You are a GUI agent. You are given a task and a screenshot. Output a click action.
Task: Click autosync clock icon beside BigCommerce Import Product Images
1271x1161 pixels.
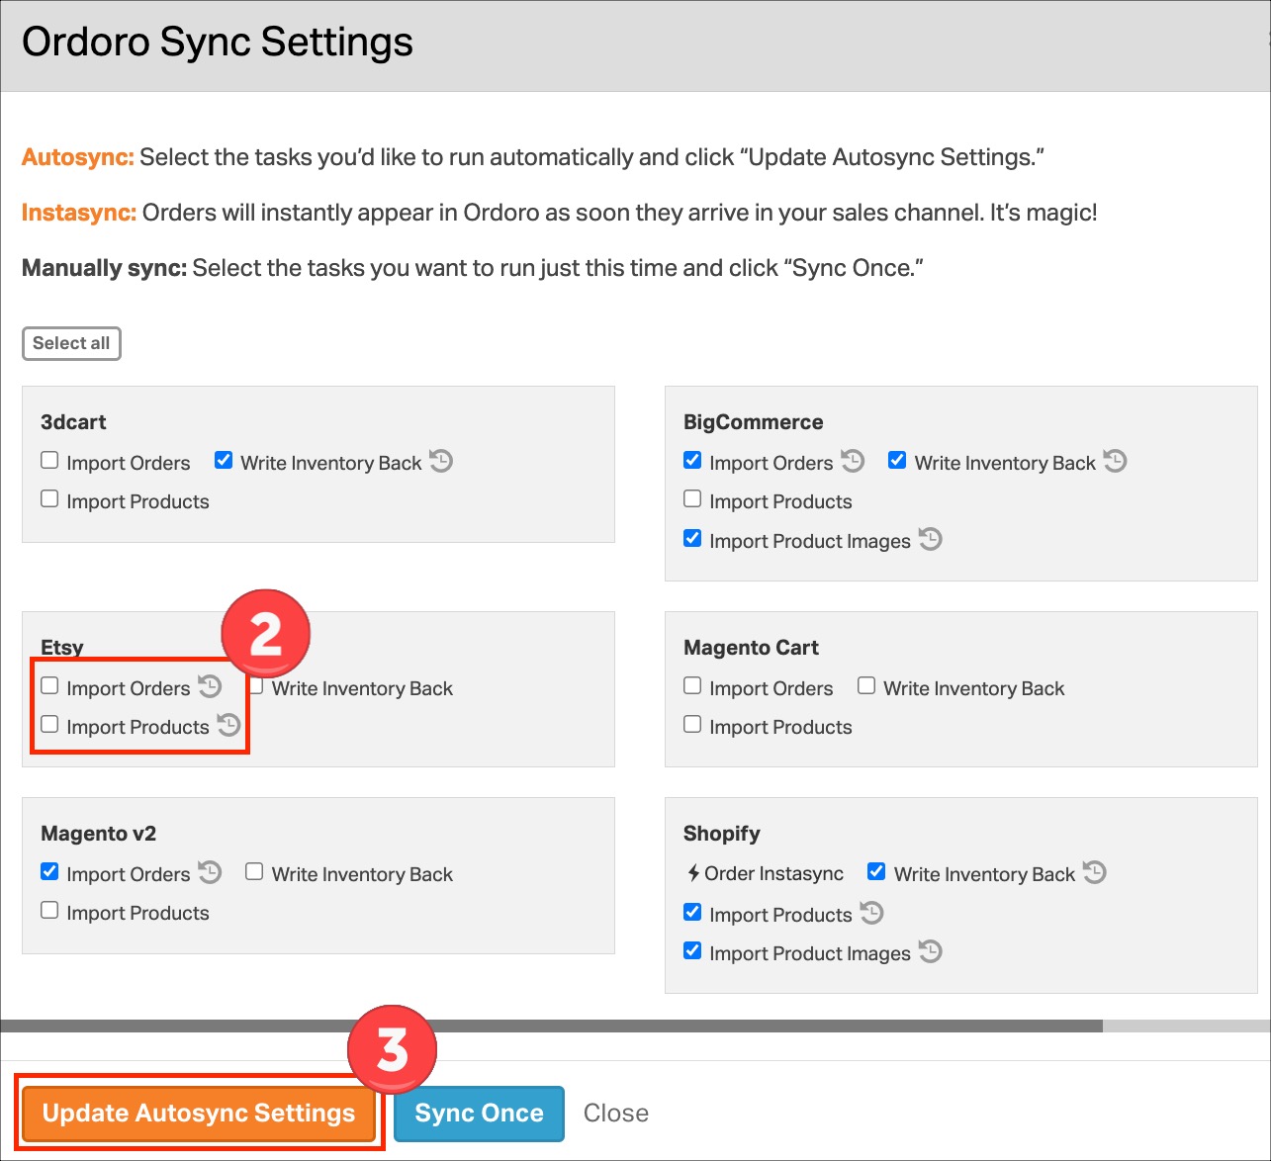(x=930, y=539)
